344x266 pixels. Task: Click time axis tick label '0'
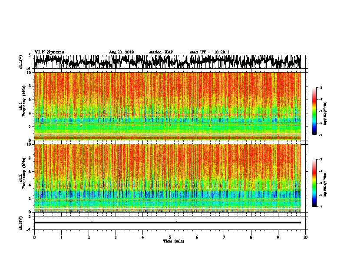tap(34, 237)
